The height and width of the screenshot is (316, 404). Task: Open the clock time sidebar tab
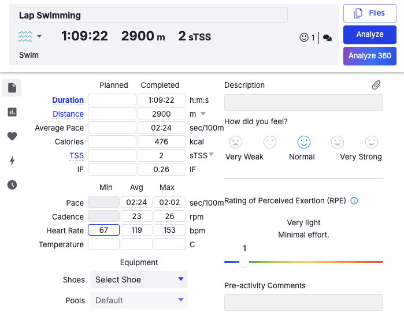point(12,185)
